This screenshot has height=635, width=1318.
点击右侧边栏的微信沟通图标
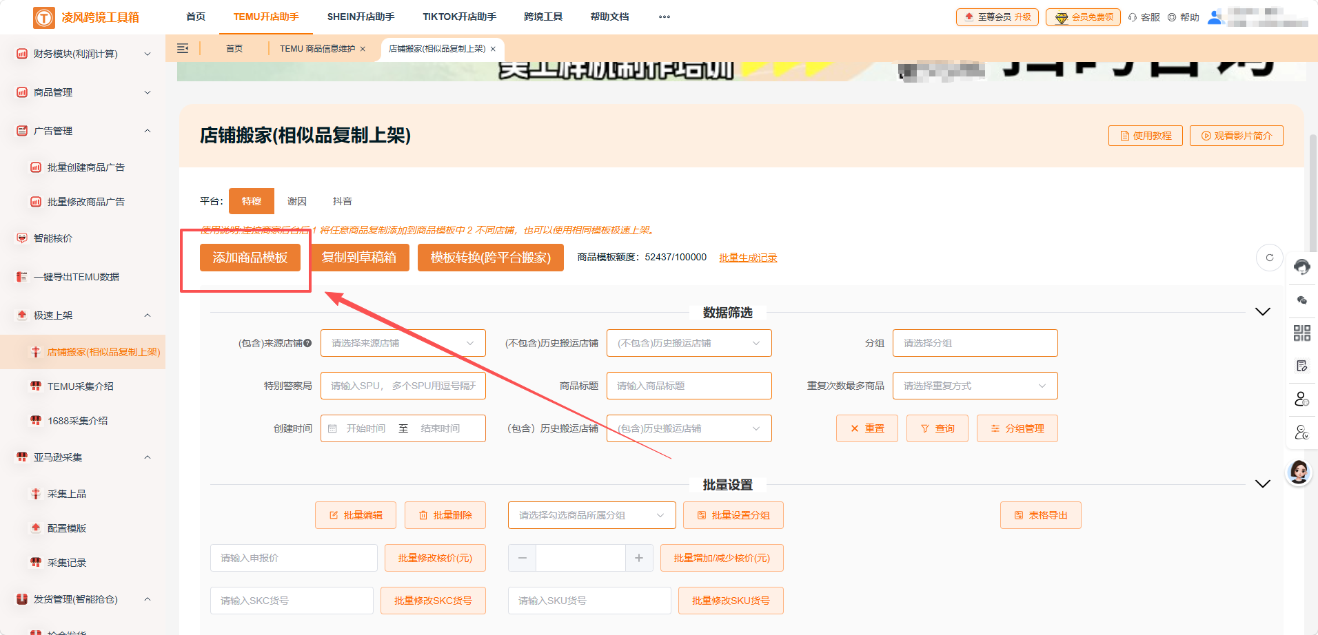tap(1301, 300)
